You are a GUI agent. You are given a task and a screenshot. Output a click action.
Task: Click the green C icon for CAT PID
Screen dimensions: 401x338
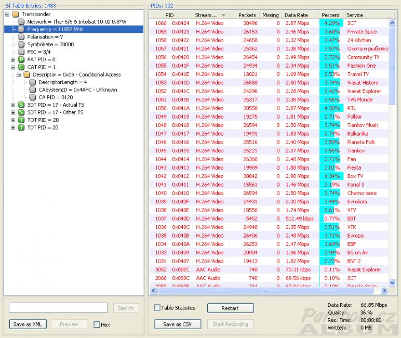click(x=21, y=67)
